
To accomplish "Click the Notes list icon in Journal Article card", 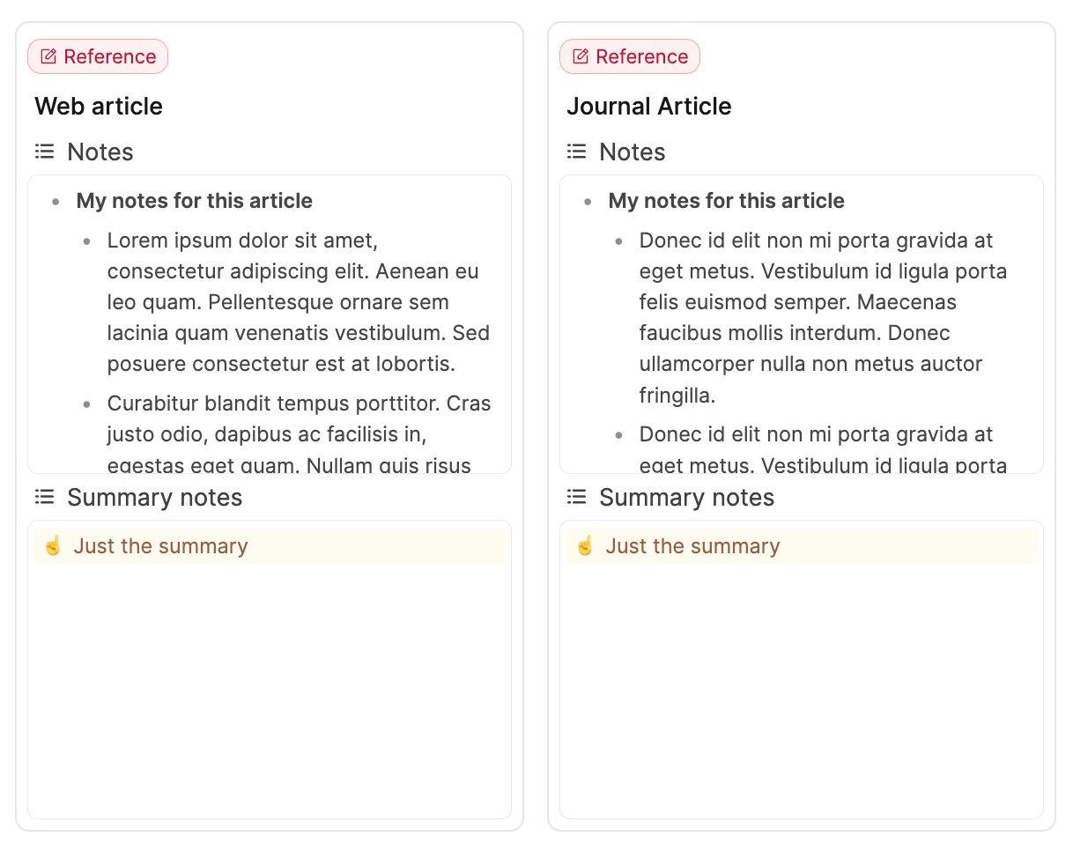I will 576,152.
